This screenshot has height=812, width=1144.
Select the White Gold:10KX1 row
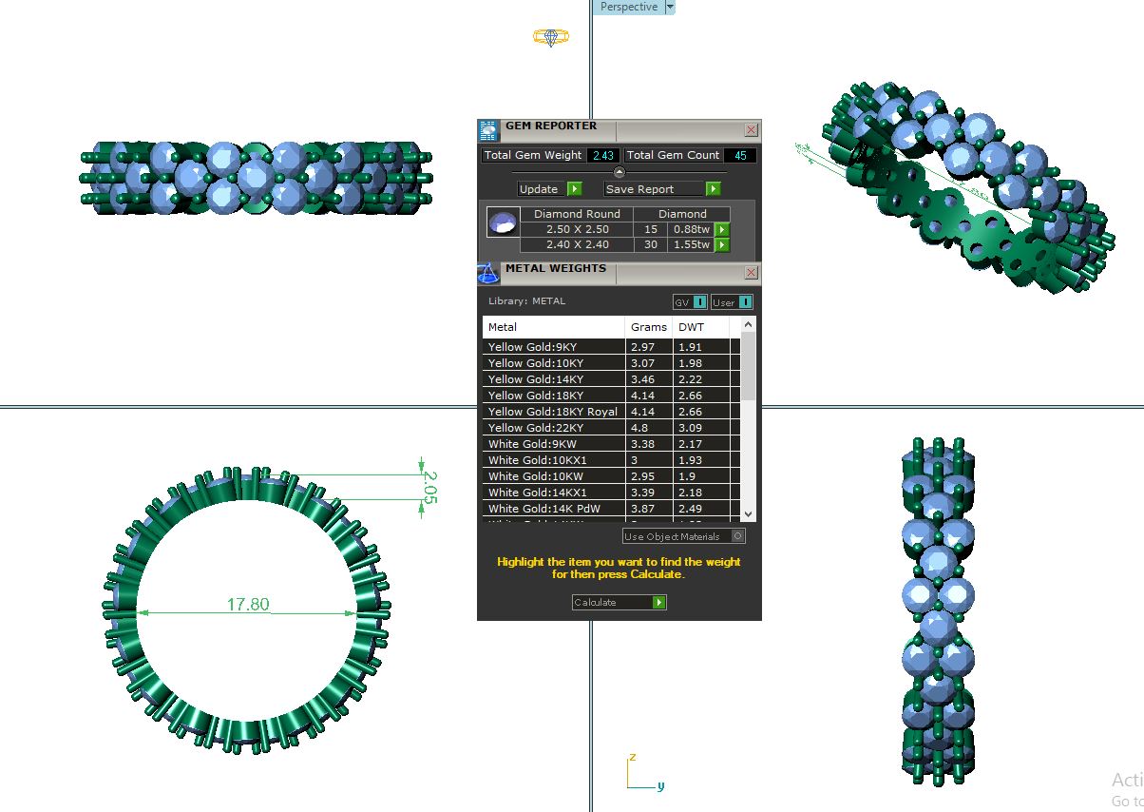click(611, 460)
